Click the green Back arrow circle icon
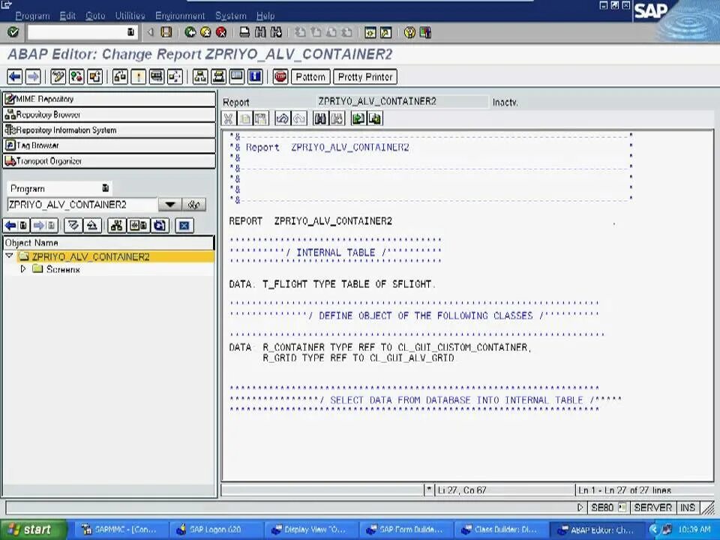 pos(190,32)
